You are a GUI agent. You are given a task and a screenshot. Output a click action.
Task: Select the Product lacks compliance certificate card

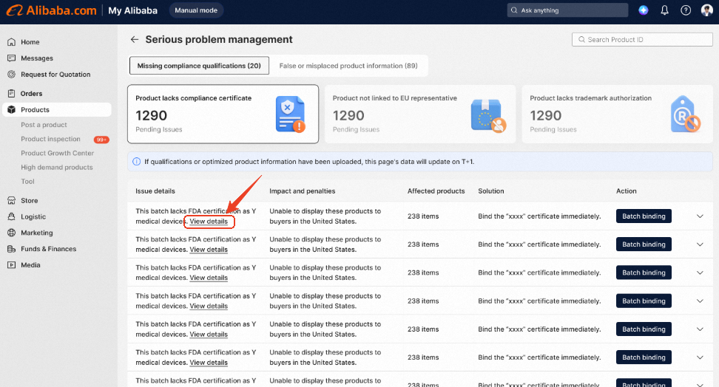coord(223,114)
